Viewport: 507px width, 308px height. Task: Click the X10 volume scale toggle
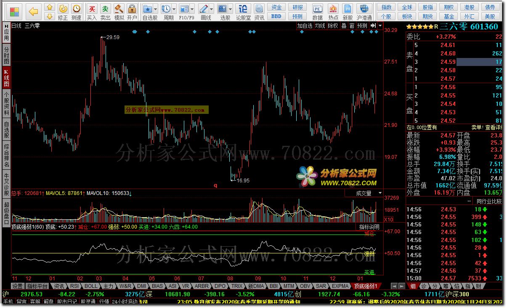[389, 219]
